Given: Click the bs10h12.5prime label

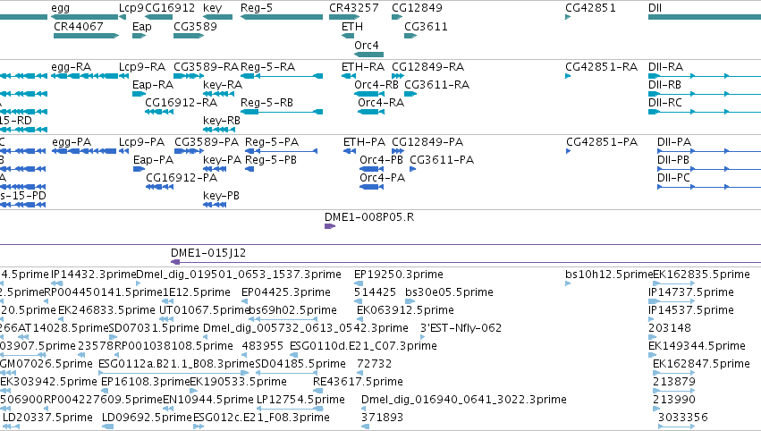Looking at the screenshot, I should (x=609, y=275).
